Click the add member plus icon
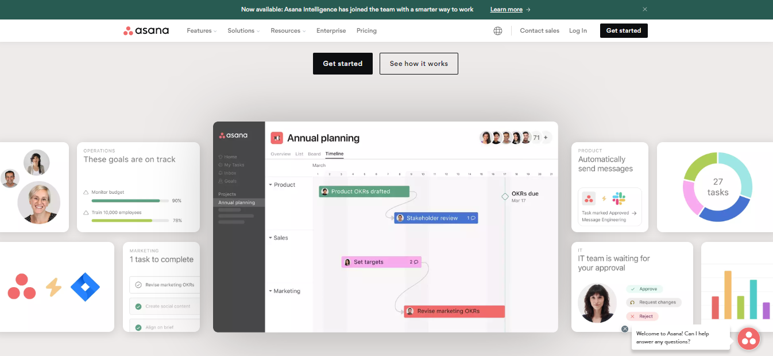Image resolution: width=773 pixels, height=356 pixels. [x=546, y=138]
